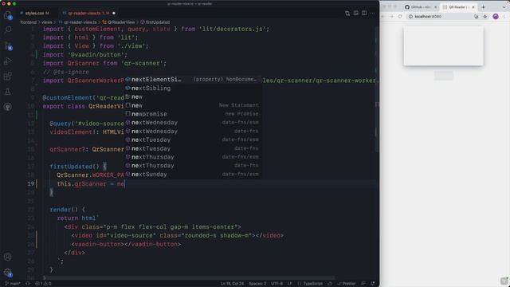Open the More Actions ellipsis in editor
This screenshot has height=287, width=510.
pyautogui.click(x=372, y=13)
